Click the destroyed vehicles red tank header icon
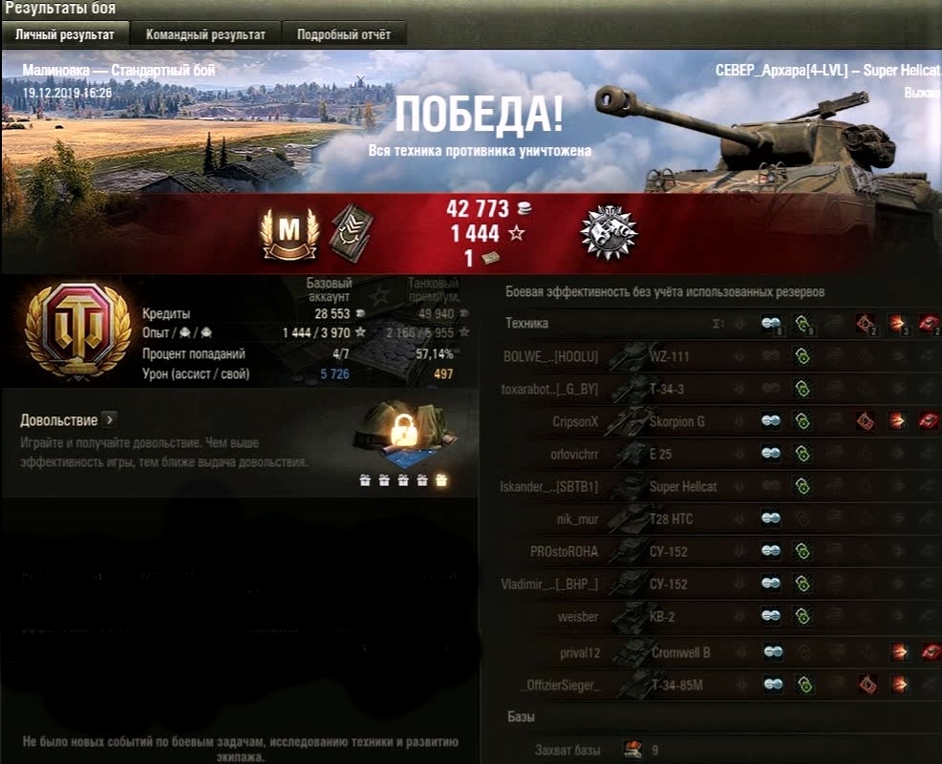The width and height of the screenshot is (942, 764). 929,325
